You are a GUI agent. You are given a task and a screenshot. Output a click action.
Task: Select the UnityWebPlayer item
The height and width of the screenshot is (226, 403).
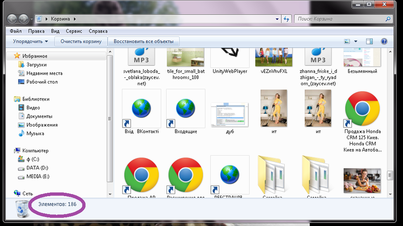[x=230, y=61]
